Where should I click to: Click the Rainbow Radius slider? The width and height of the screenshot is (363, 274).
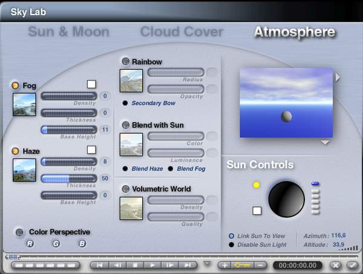coord(175,72)
